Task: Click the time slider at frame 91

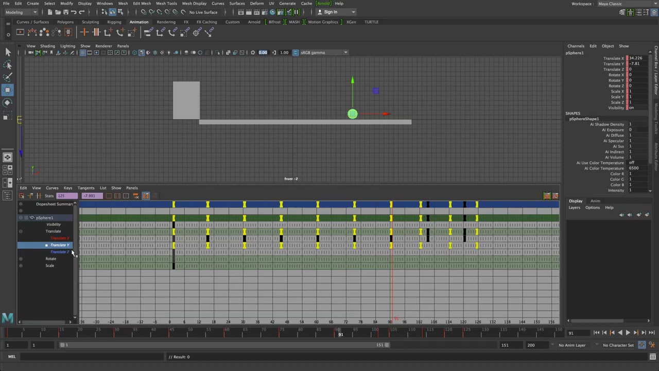Action: click(x=340, y=333)
